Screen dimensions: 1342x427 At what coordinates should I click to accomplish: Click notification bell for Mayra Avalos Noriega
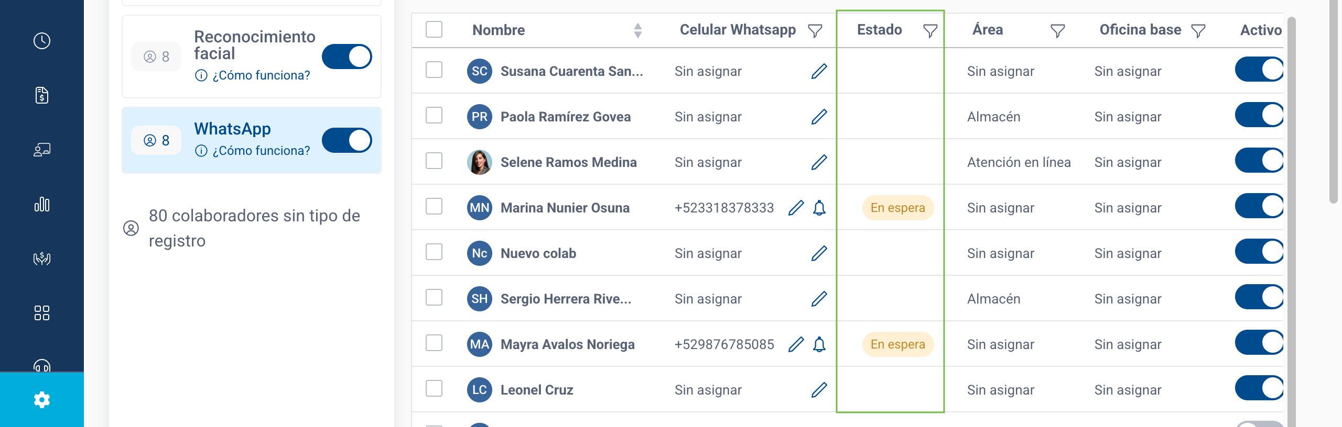coord(819,344)
